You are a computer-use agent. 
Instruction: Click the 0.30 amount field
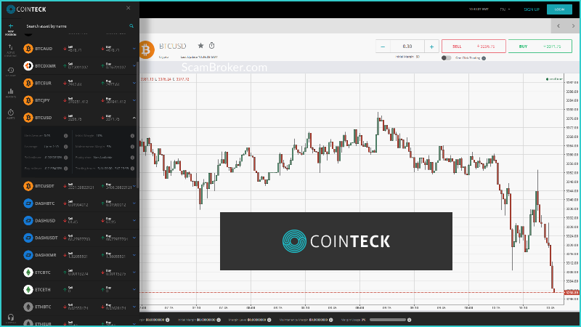(407, 47)
